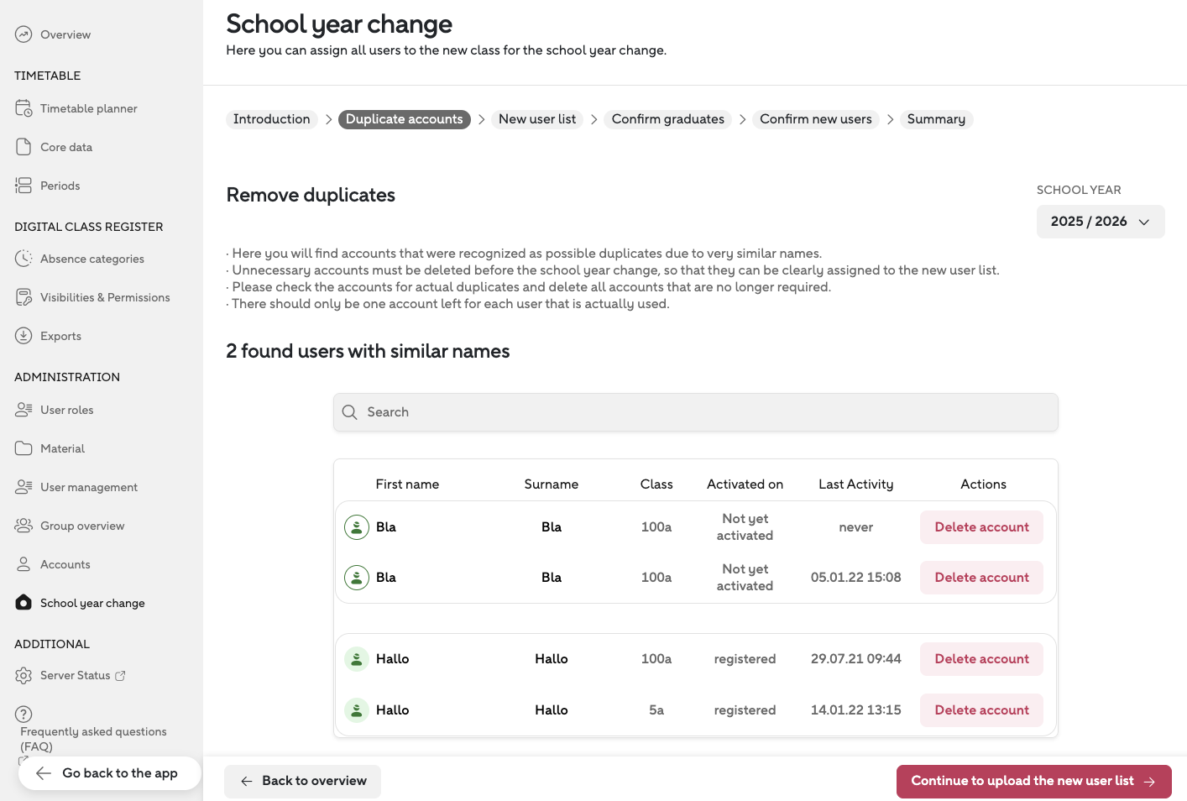The image size is (1187, 801).
Task: Click the Exports download icon
Action: (x=24, y=336)
